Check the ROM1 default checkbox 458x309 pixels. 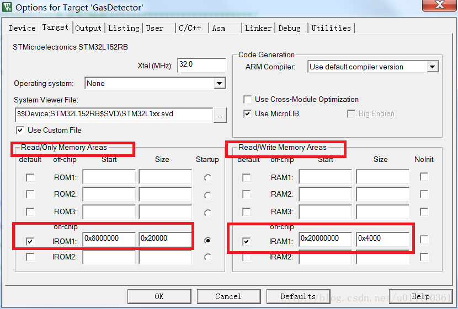click(30, 177)
